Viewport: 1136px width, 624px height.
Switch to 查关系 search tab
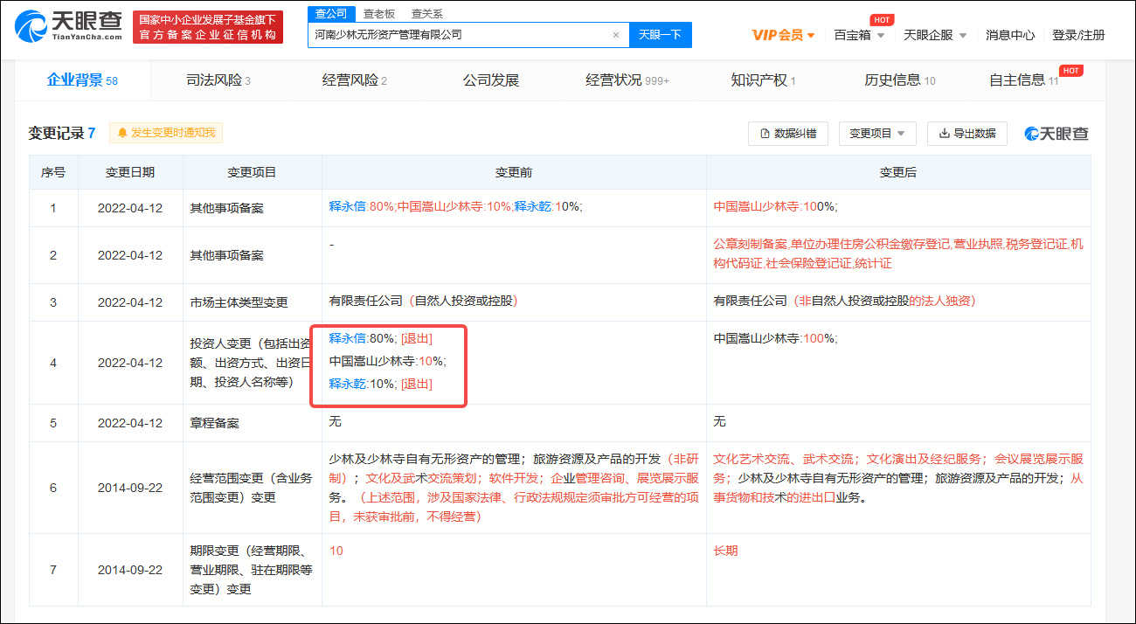coord(426,13)
